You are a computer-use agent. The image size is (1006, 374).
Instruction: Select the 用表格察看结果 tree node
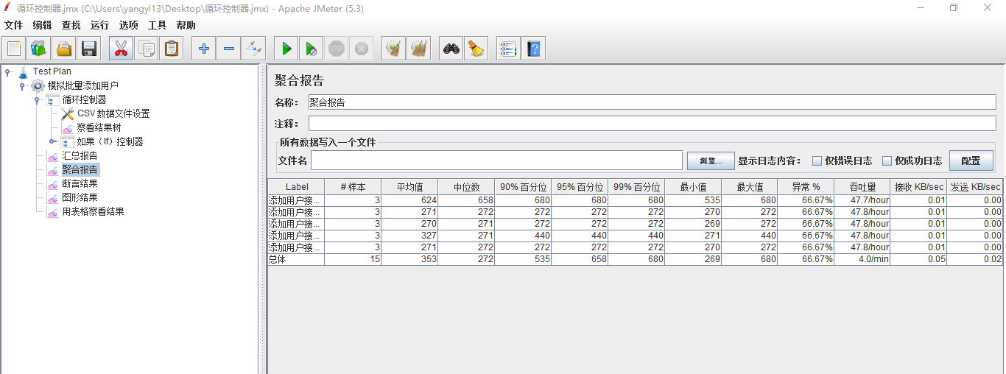93,211
